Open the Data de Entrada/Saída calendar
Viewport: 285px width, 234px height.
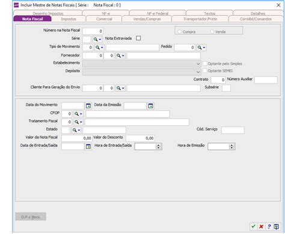coord(88,147)
